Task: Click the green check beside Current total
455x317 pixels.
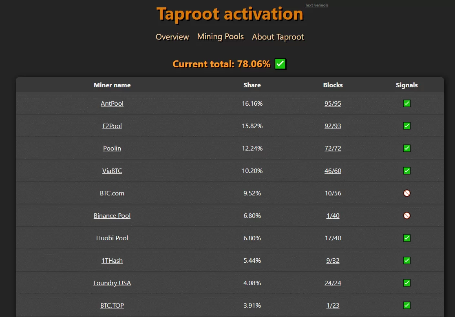Action: click(280, 64)
